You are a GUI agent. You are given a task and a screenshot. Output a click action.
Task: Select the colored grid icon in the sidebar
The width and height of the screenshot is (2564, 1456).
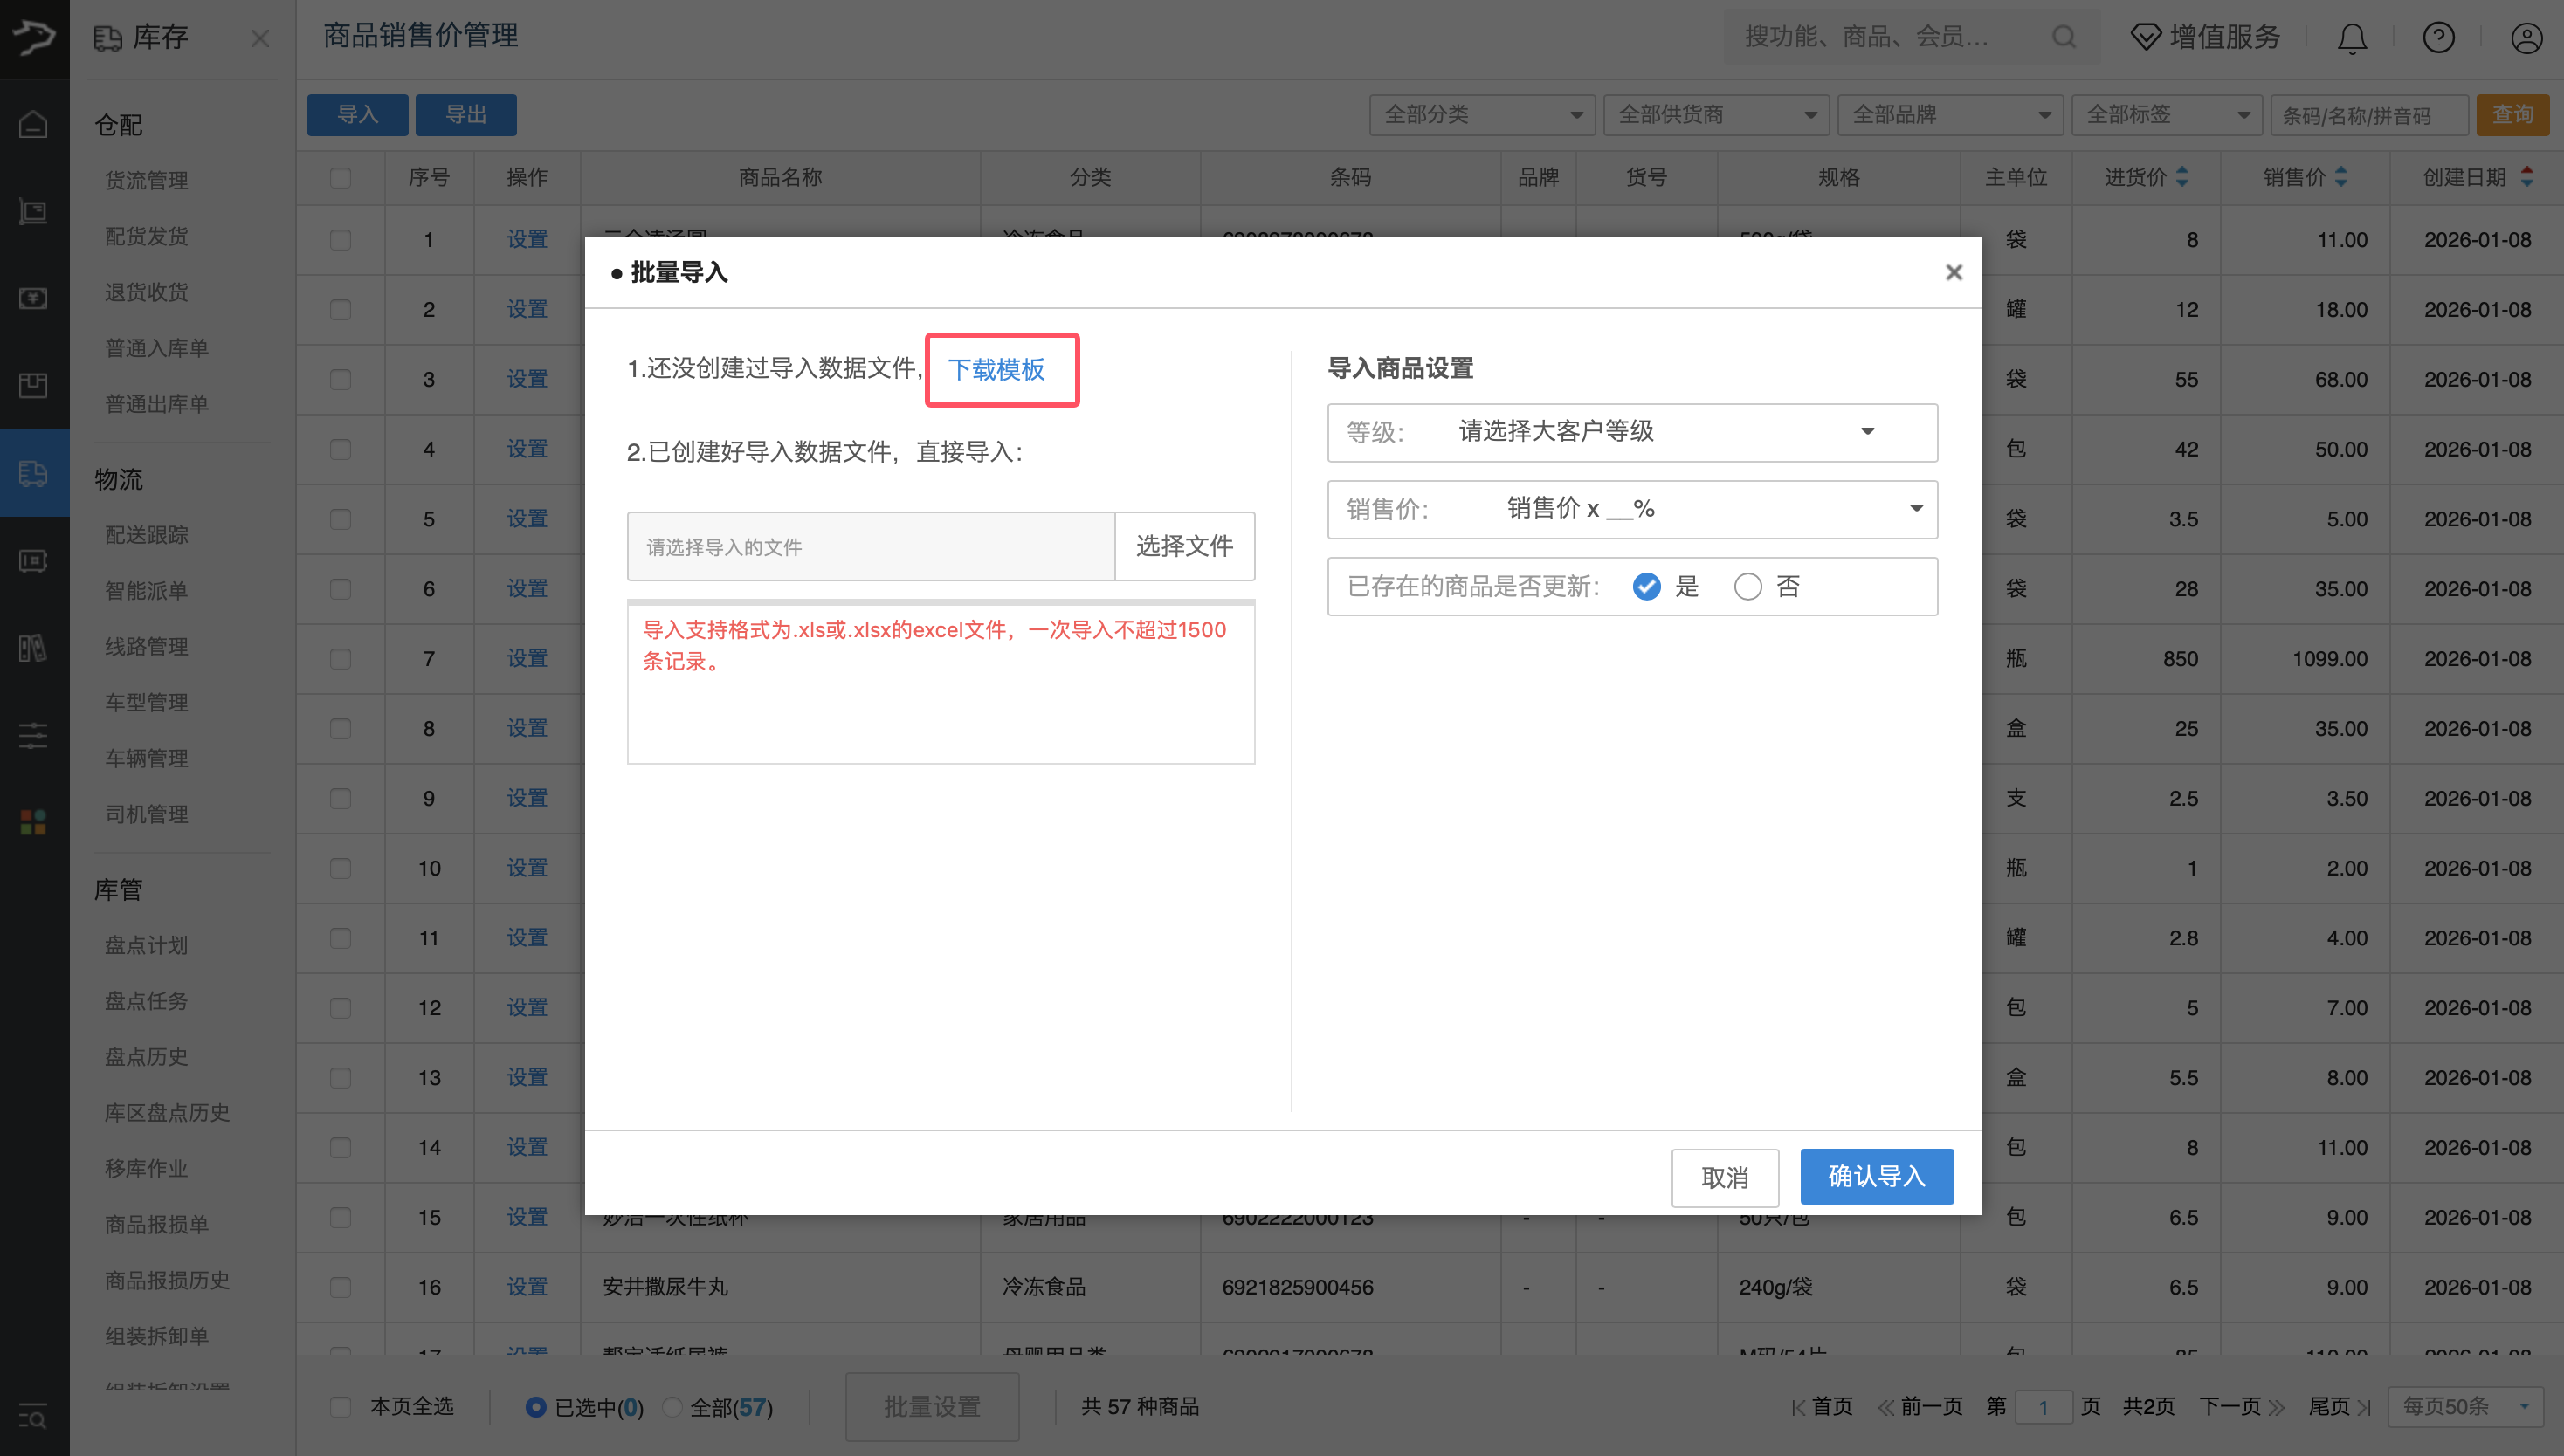point(33,822)
